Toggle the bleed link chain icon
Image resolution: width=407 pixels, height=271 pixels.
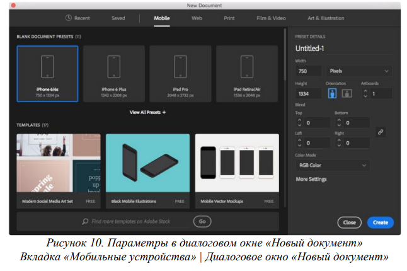pos(381,132)
